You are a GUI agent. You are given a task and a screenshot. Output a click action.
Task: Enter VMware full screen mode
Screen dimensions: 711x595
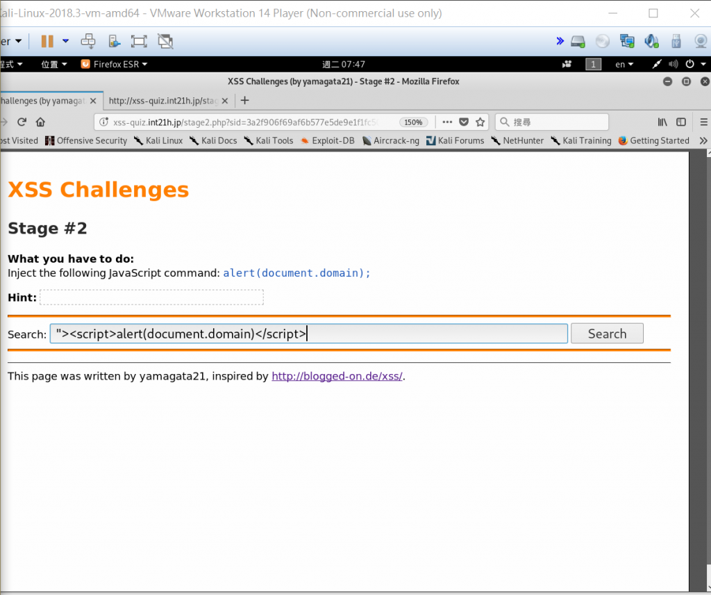pos(139,41)
